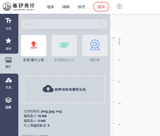Click the cloud upload icon
Viewport: 160px width, 136px height.
48,89
